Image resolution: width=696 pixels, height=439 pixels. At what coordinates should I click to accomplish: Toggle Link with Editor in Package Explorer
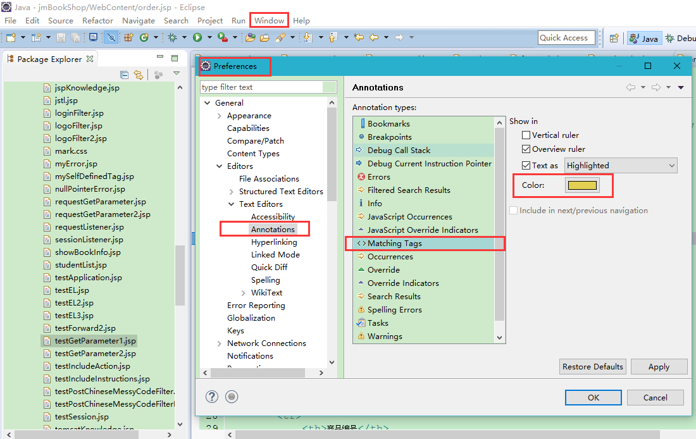pyautogui.click(x=139, y=75)
